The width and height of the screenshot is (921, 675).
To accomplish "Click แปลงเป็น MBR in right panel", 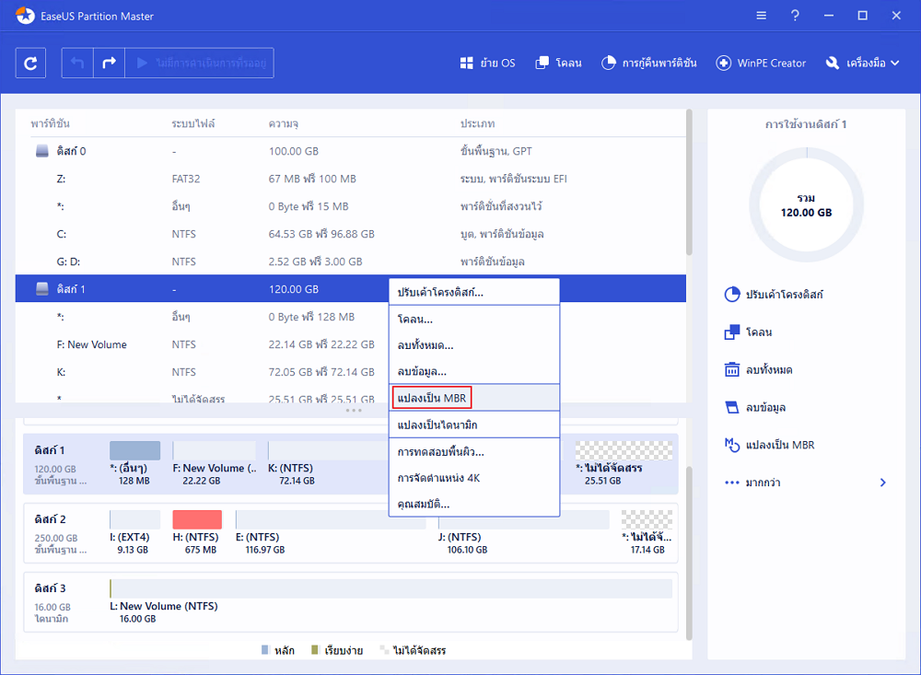I will (769, 445).
